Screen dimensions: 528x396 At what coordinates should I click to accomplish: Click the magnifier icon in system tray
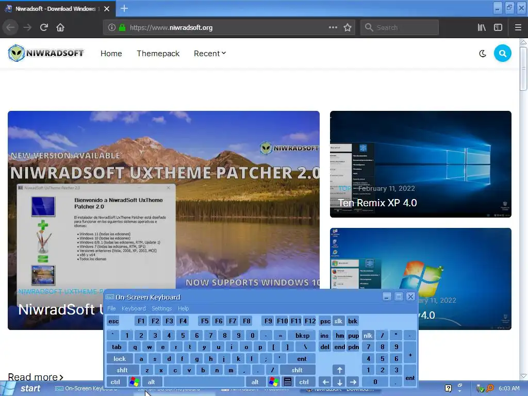[490, 388]
